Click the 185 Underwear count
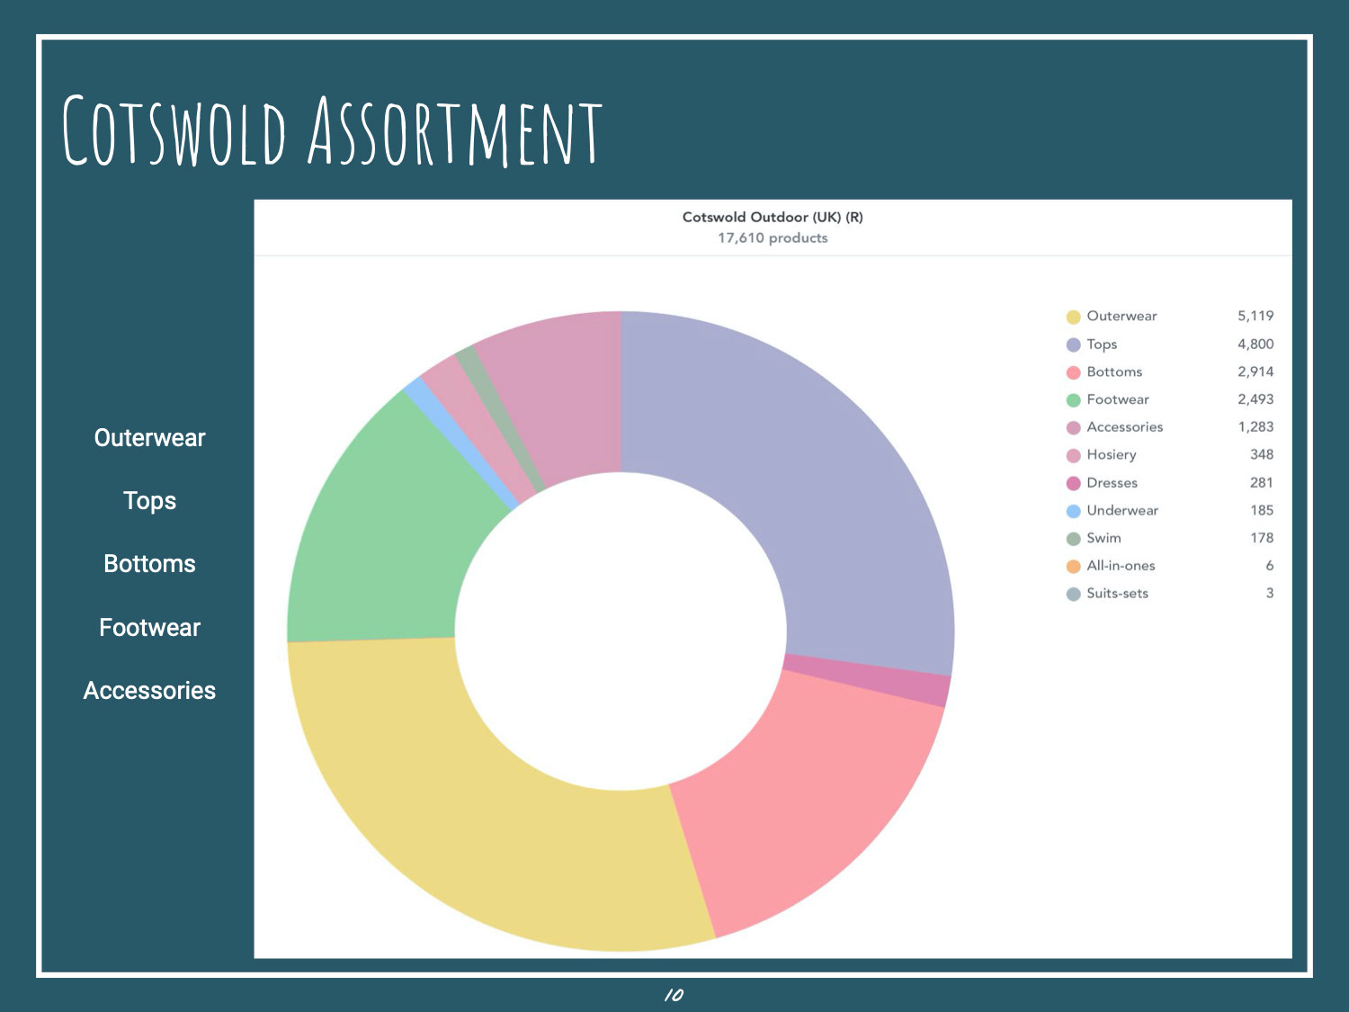This screenshot has width=1349, height=1012. 1262,510
